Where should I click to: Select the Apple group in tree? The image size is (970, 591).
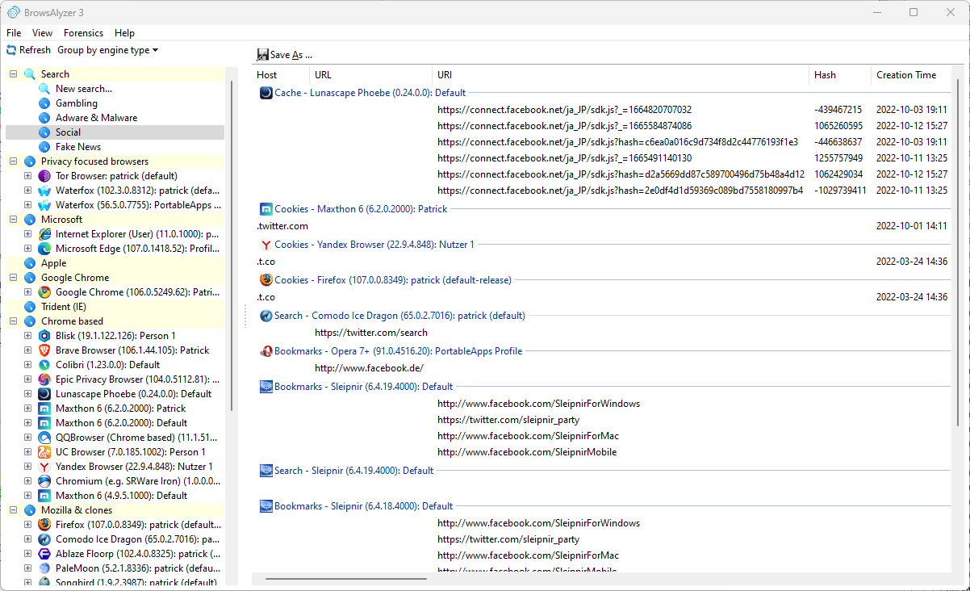[53, 263]
